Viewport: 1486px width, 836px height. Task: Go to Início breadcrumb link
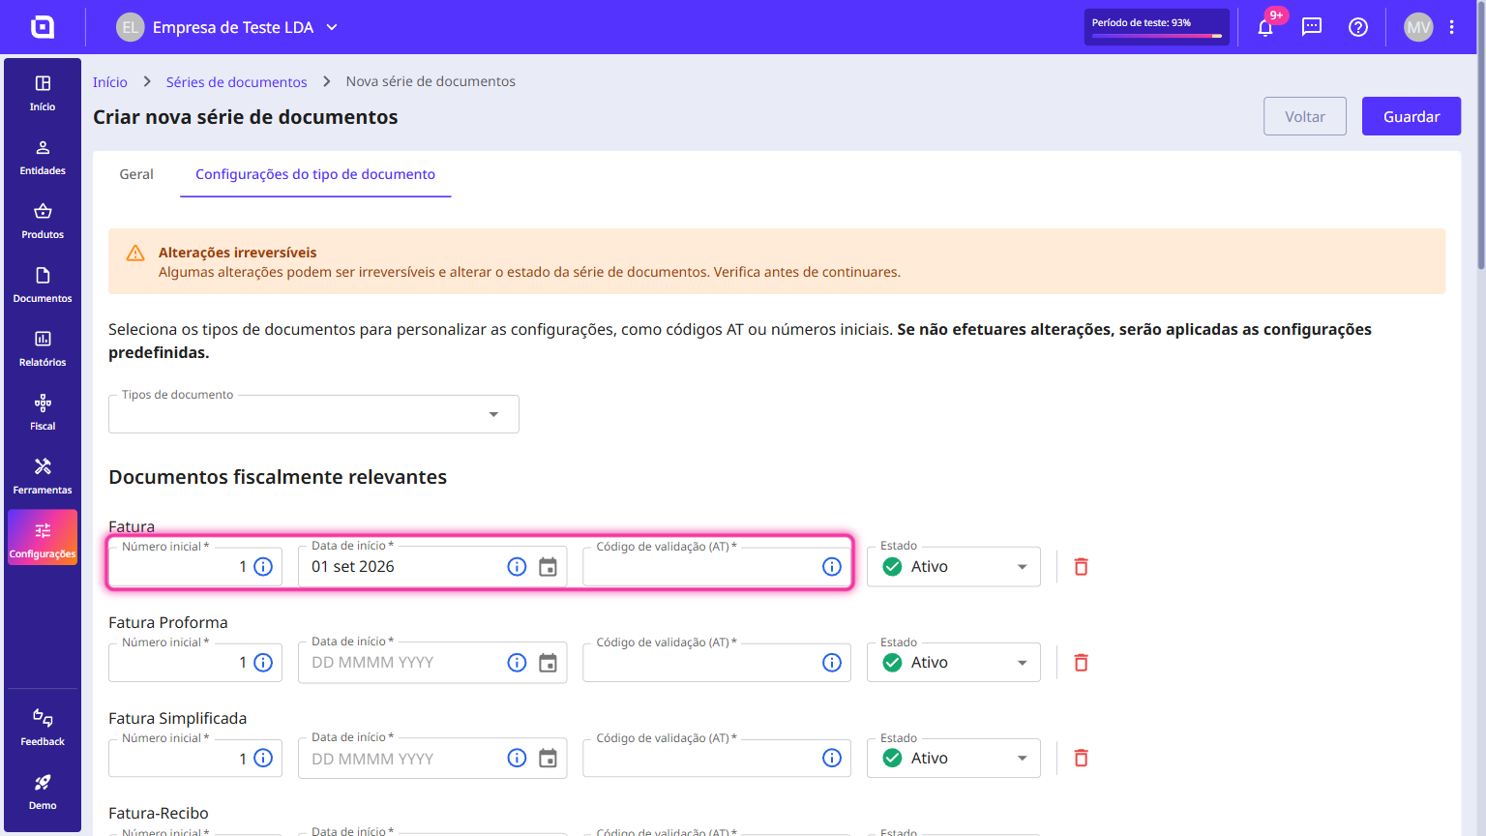click(x=110, y=82)
